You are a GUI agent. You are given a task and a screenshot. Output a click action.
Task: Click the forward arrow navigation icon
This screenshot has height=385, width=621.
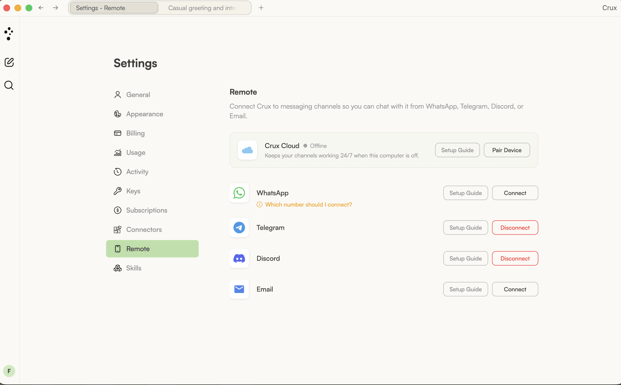55,8
